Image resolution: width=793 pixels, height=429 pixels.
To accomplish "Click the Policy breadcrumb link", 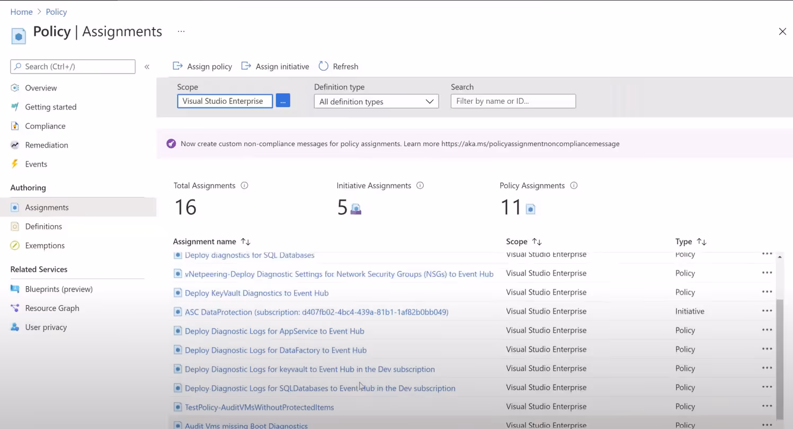I will [x=57, y=12].
